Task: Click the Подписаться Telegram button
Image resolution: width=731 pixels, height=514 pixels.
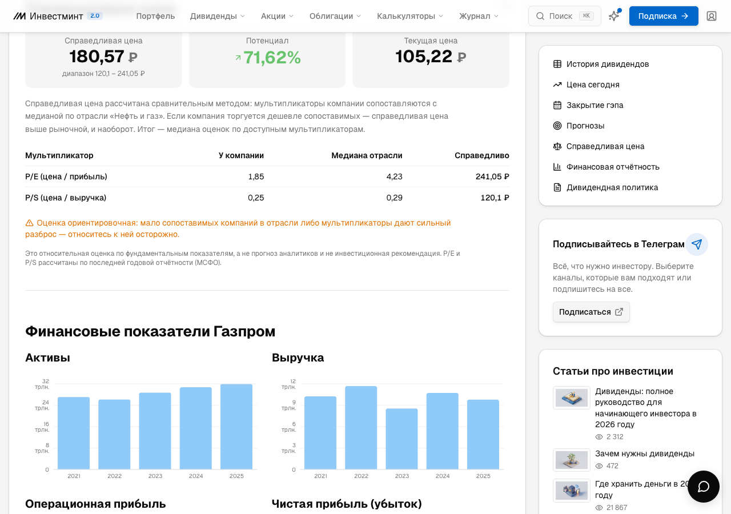Action: (591, 312)
